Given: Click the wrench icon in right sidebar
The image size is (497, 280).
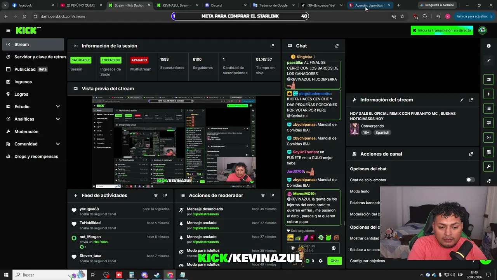Looking at the screenshot, I should [488, 166].
